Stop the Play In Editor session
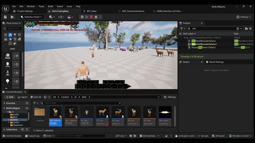The image size is (255, 143). pos(91,17)
